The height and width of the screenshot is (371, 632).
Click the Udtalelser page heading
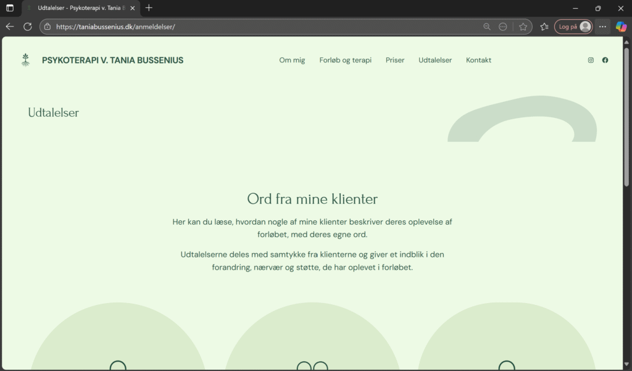(x=53, y=112)
